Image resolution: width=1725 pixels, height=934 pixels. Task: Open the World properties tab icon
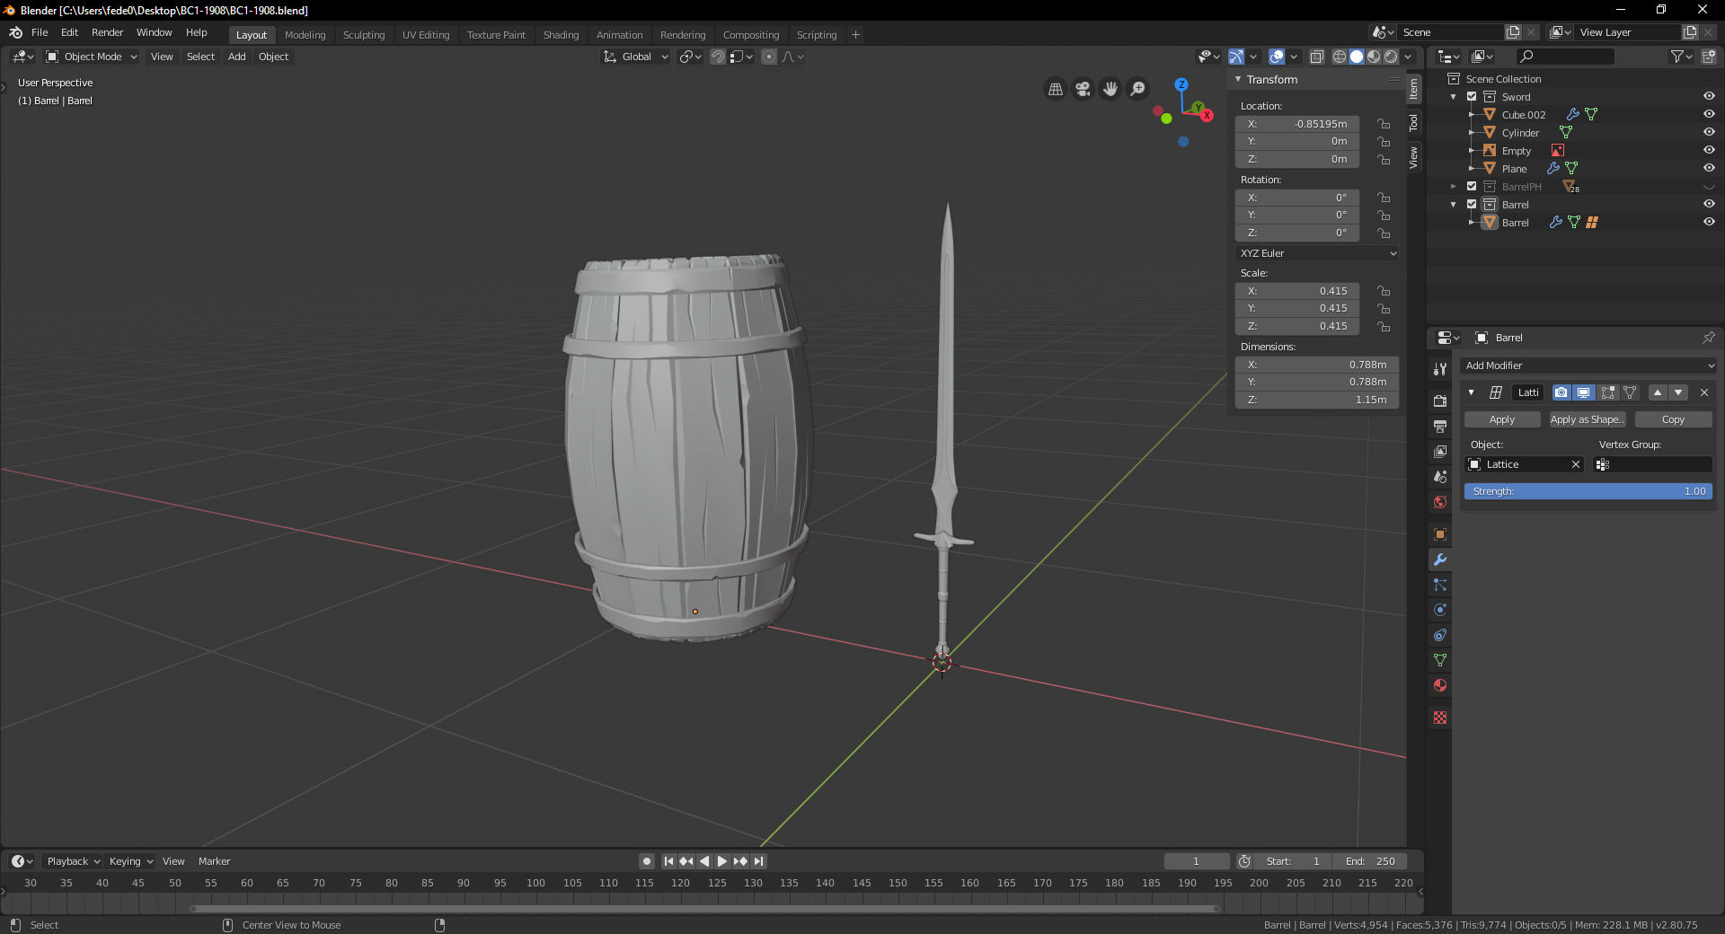(1440, 502)
